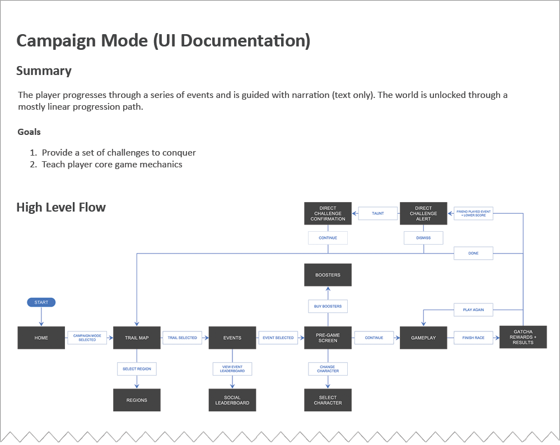Click the Goals subheading
Viewport: 560px width, 445px height.
(x=29, y=132)
